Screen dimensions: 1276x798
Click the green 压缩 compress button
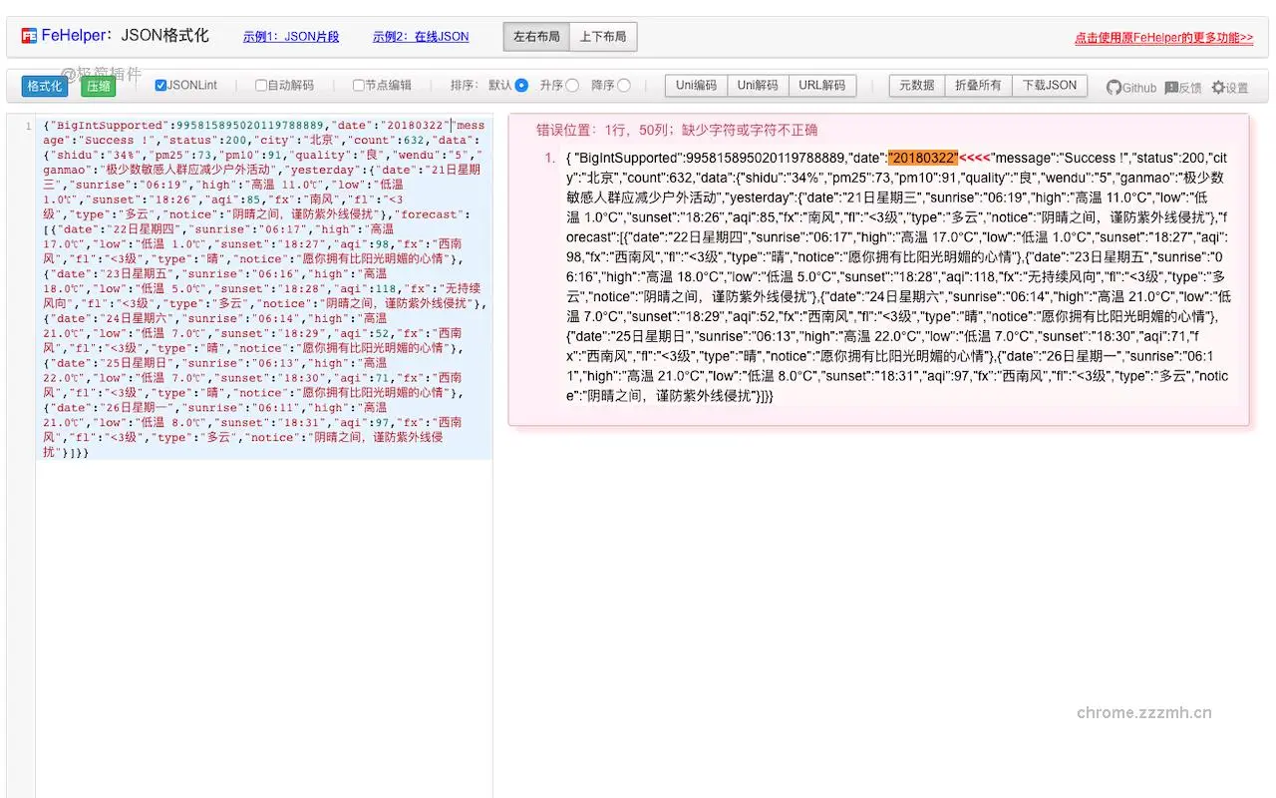click(97, 86)
